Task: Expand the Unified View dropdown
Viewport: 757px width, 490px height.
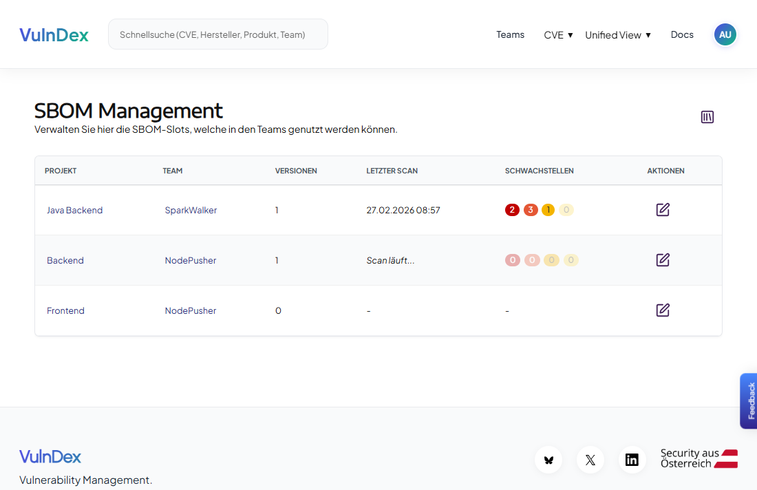Action: [x=617, y=35]
